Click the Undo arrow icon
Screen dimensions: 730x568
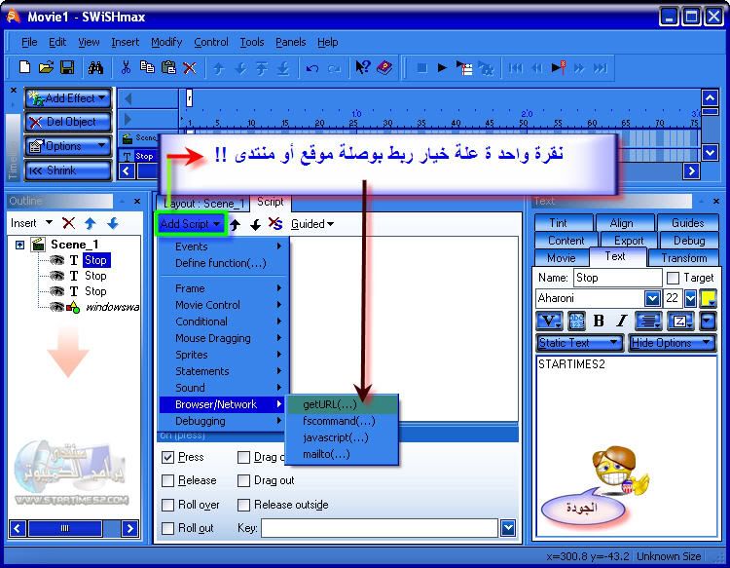tap(311, 69)
